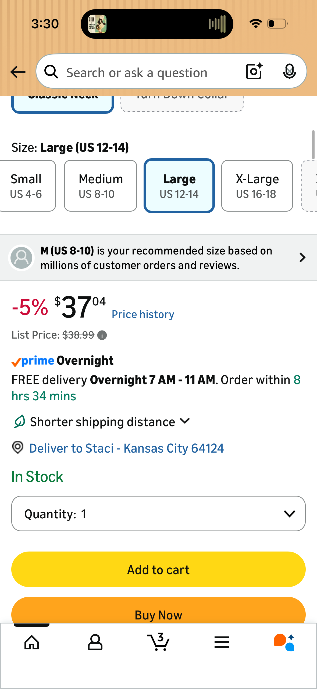Change delivery address Staci Kansas City
The width and height of the screenshot is (317, 689).
pos(126,448)
